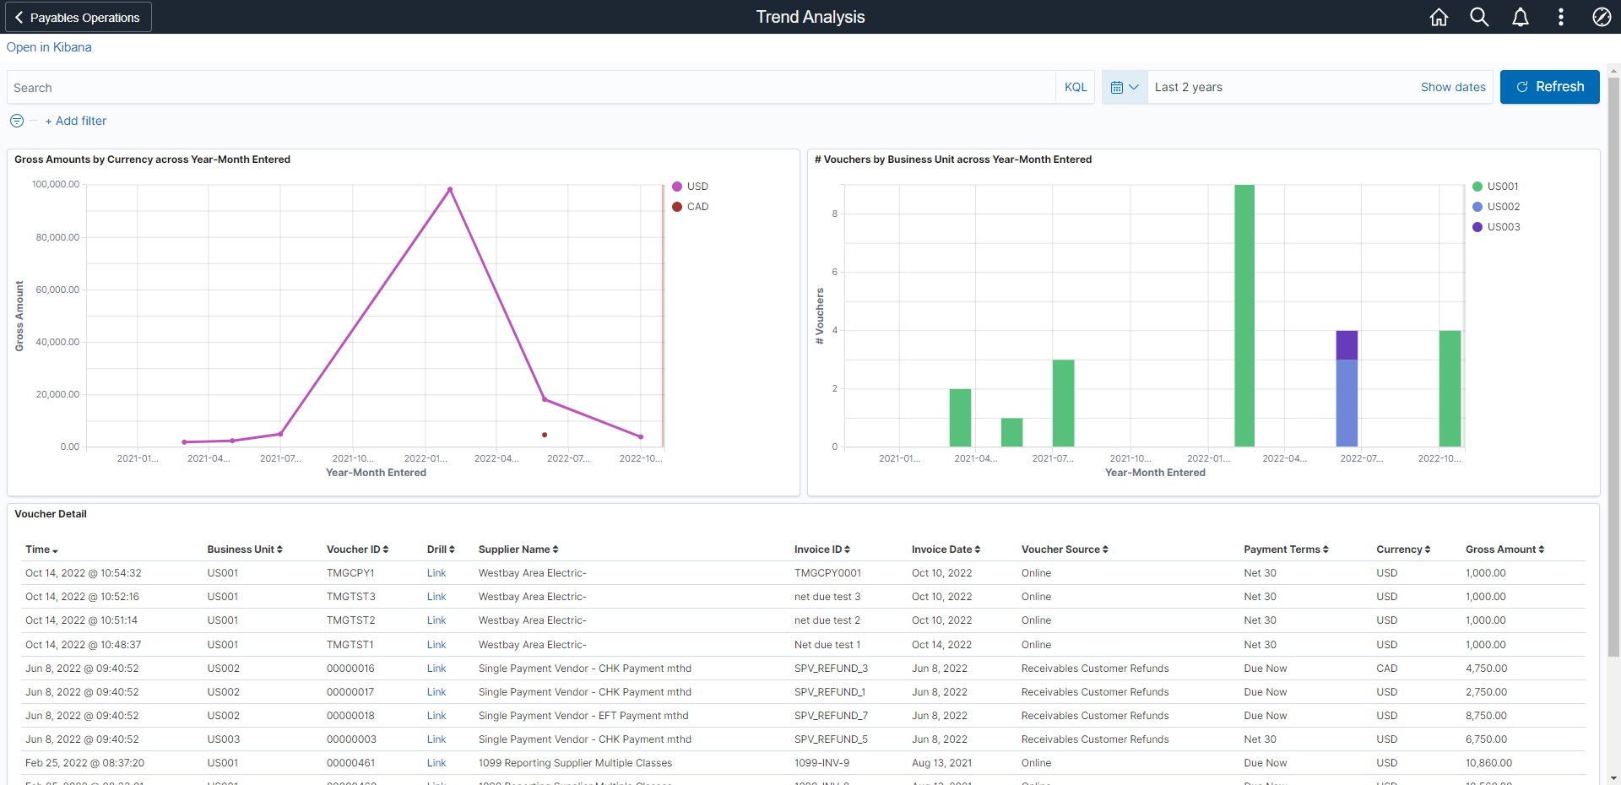Click the calendar quick date icon

click(x=1124, y=87)
